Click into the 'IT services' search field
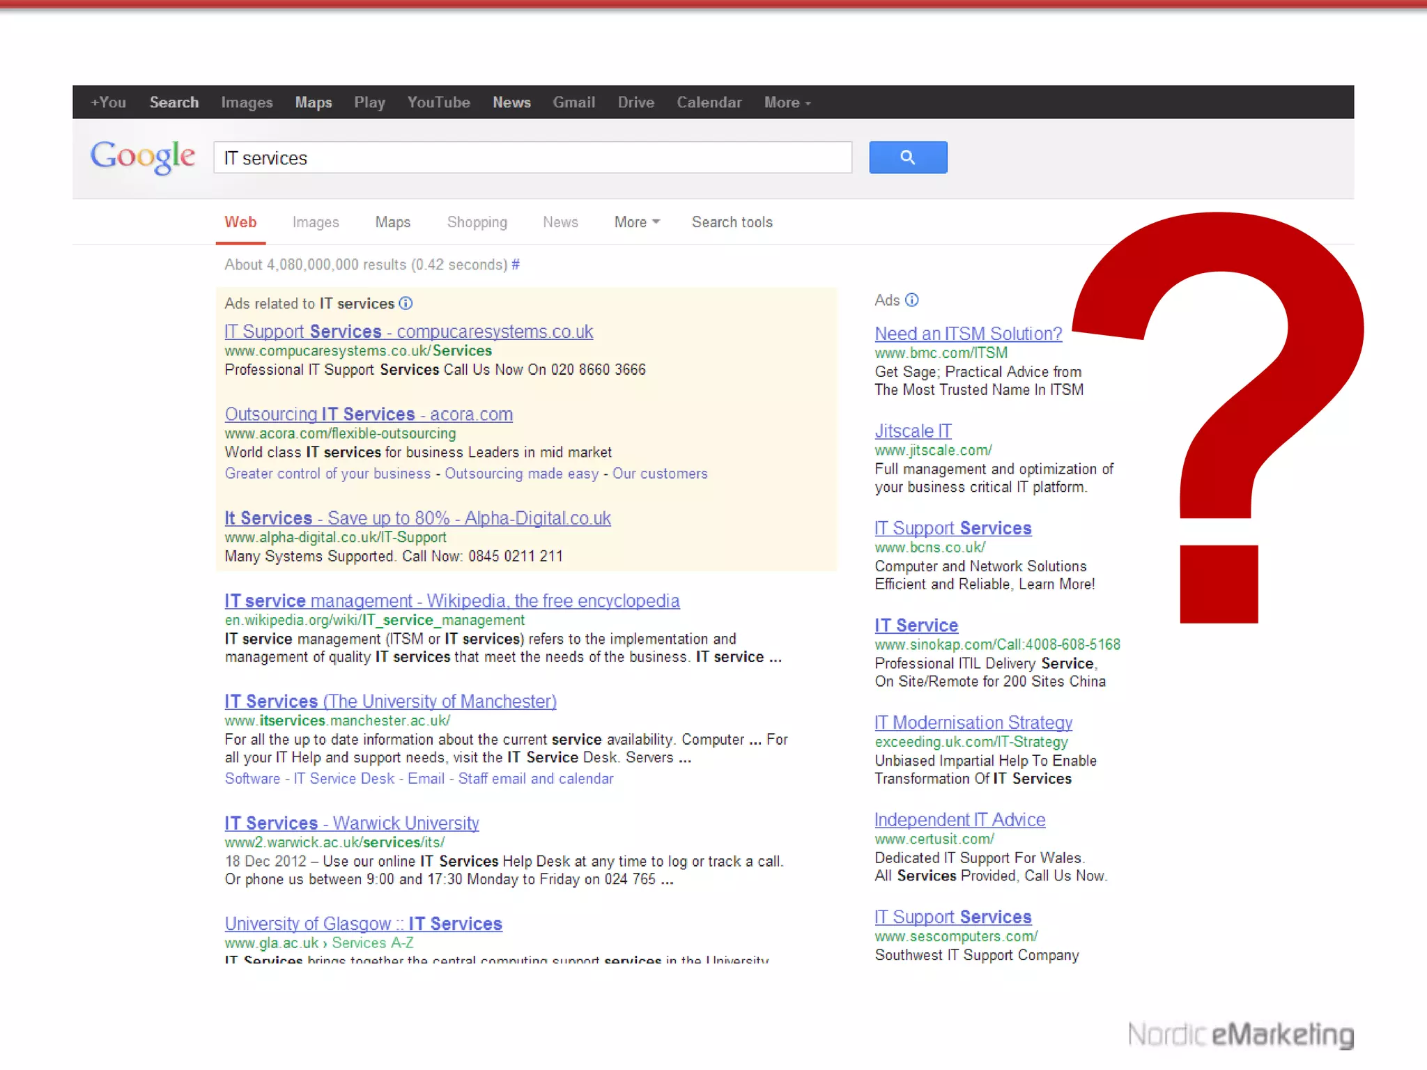Viewport: 1427px width, 1070px height. point(532,158)
